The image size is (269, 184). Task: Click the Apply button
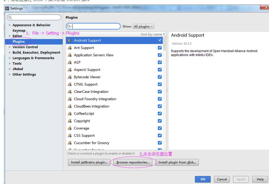click(241, 179)
